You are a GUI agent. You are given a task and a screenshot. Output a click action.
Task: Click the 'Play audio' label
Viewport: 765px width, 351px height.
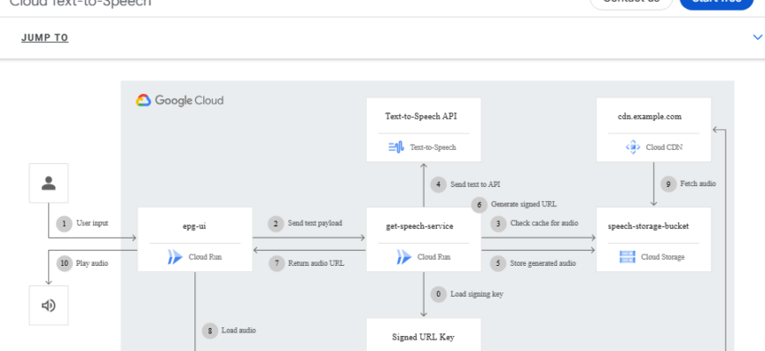coord(92,263)
